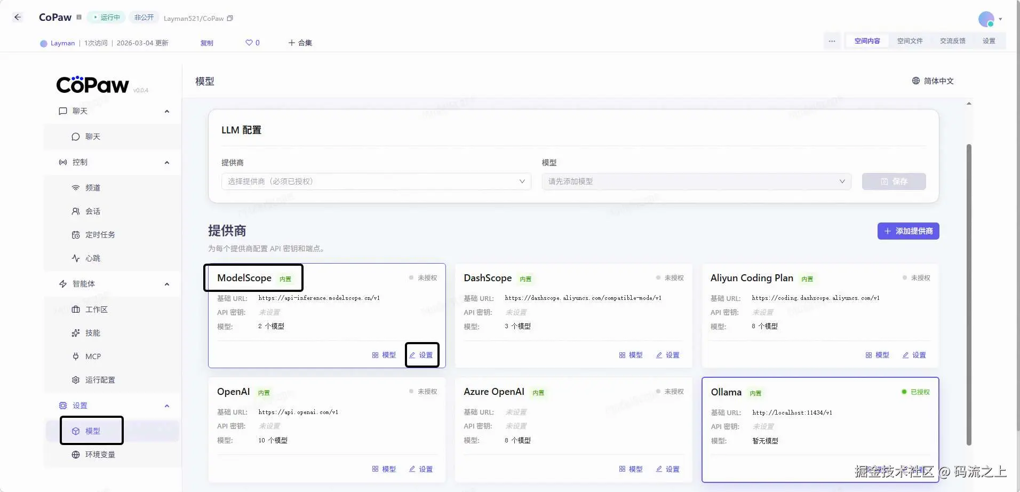This screenshot has width=1020, height=492.
Task: Click the Aliyun Coding Plan card title
Action: coord(752,278)
